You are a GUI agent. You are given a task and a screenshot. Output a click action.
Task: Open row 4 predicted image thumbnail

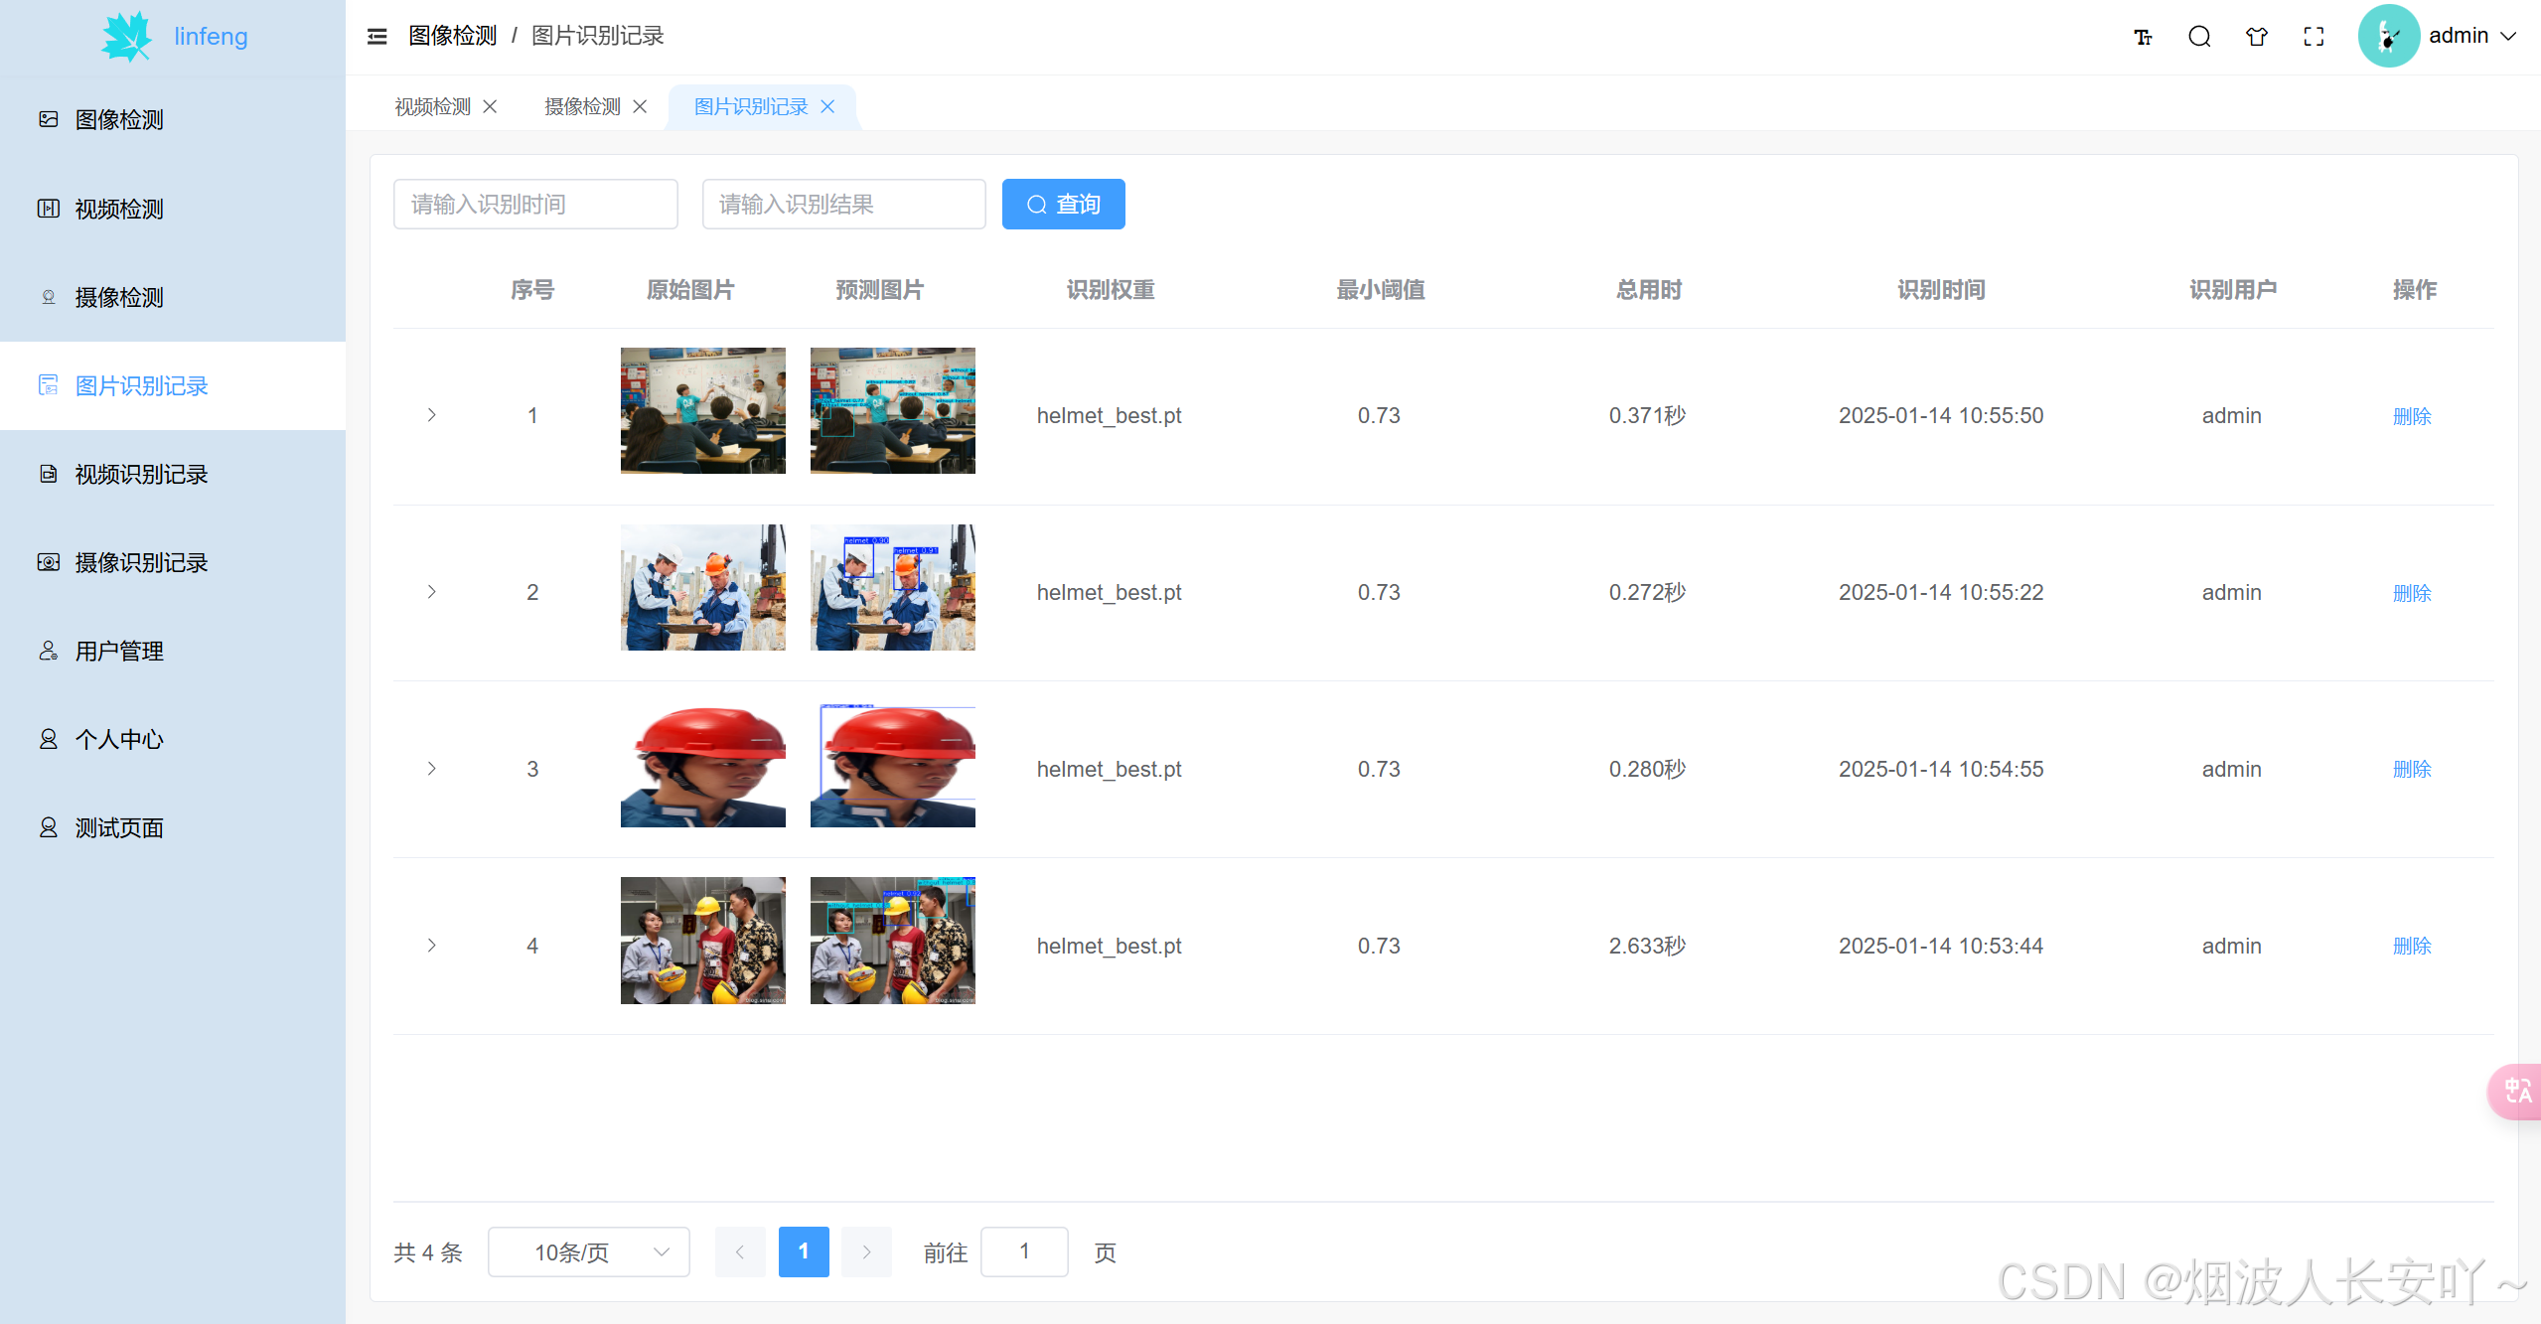(x=893, y=941)
